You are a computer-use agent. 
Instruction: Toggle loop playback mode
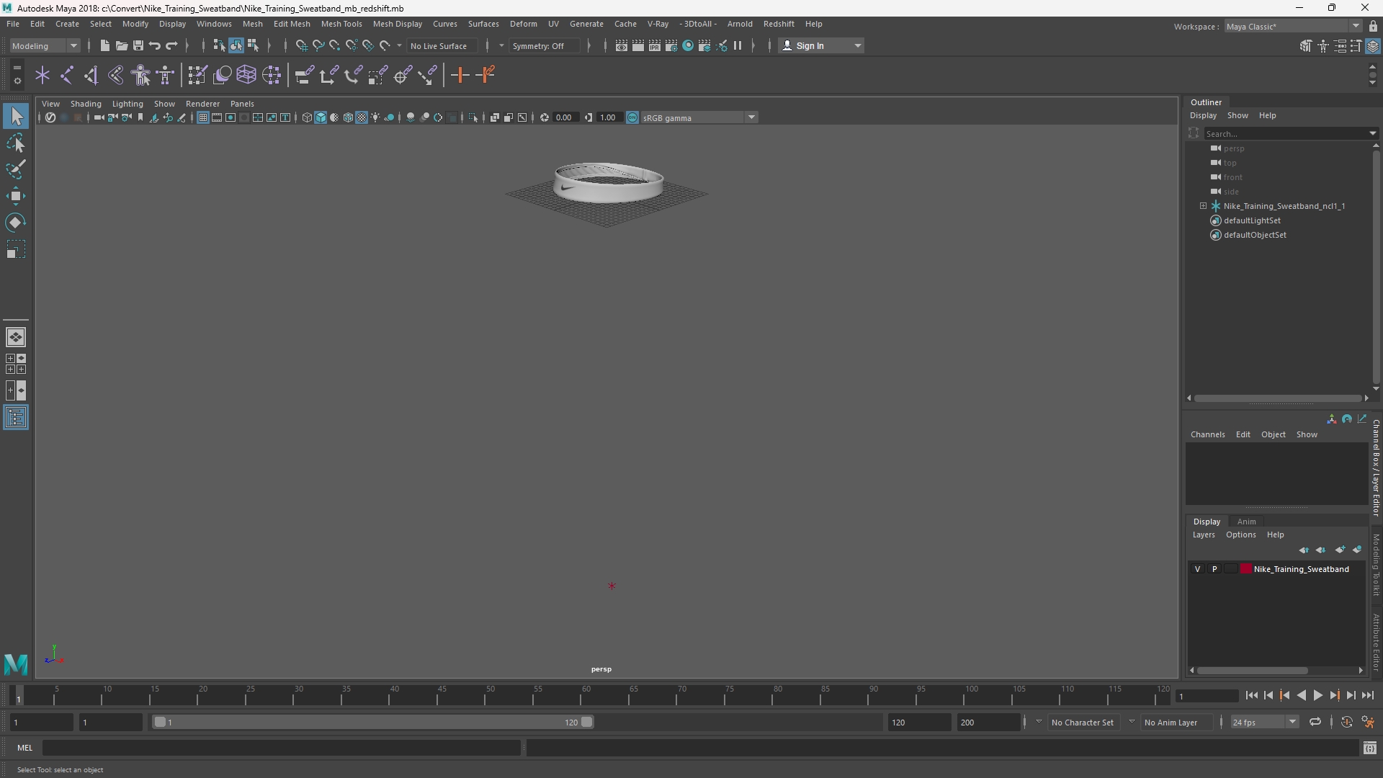(x=1315, y=722)
